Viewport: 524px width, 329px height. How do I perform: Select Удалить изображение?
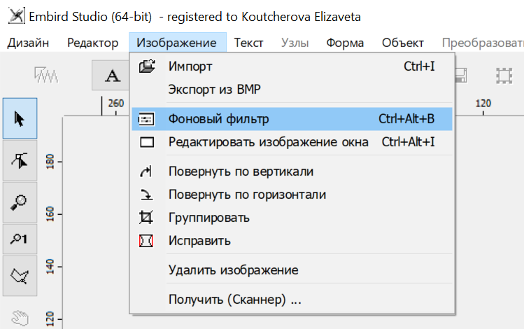tap(233, 270)
